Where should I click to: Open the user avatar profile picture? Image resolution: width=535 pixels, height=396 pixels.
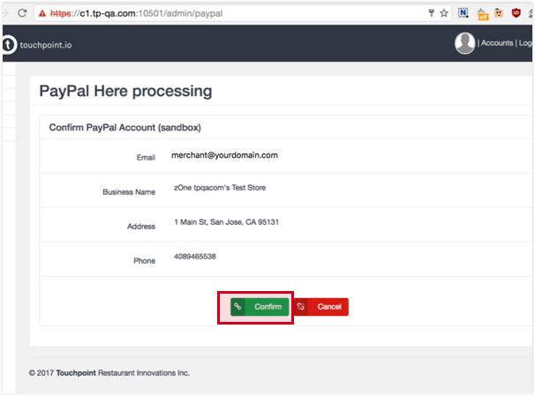(464, 43)
